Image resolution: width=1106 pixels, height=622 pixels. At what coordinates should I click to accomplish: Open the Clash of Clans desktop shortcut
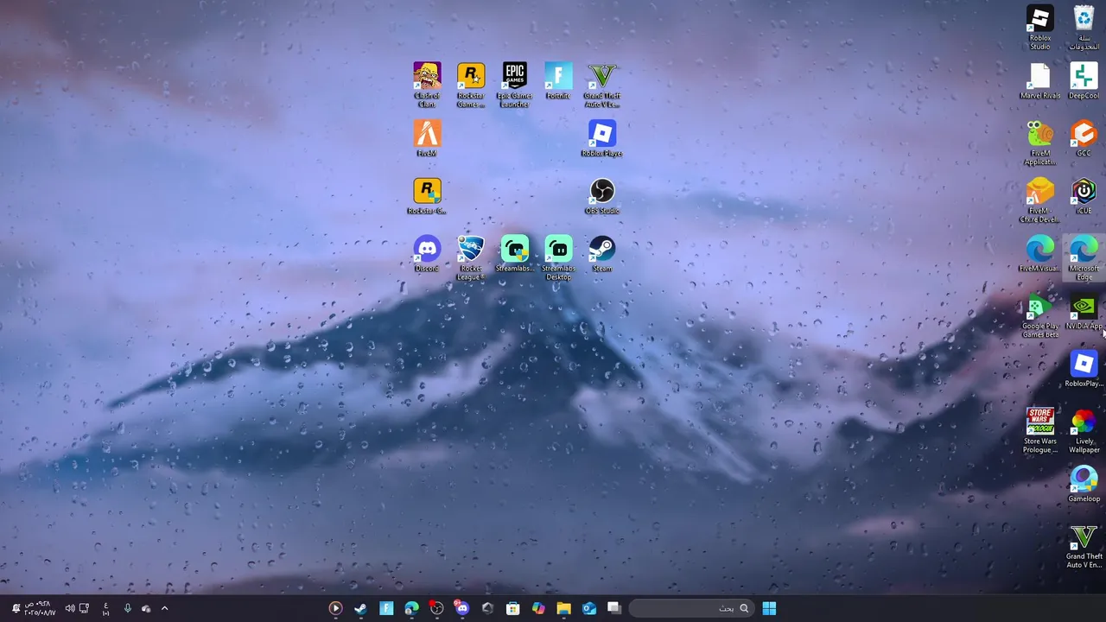coord(427,85)
